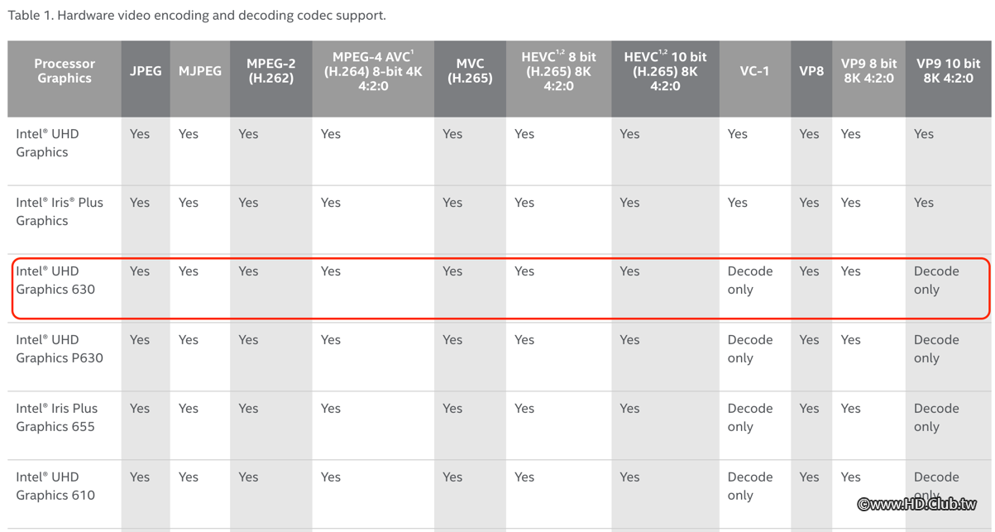Click the VP9 10 bit header
The height and width of the screenshot is (532, 995).
coord(948,71)
